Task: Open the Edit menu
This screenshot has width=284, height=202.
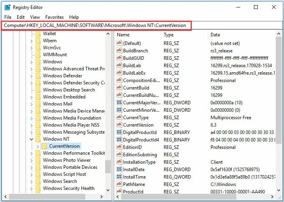Action: [21, 17]
